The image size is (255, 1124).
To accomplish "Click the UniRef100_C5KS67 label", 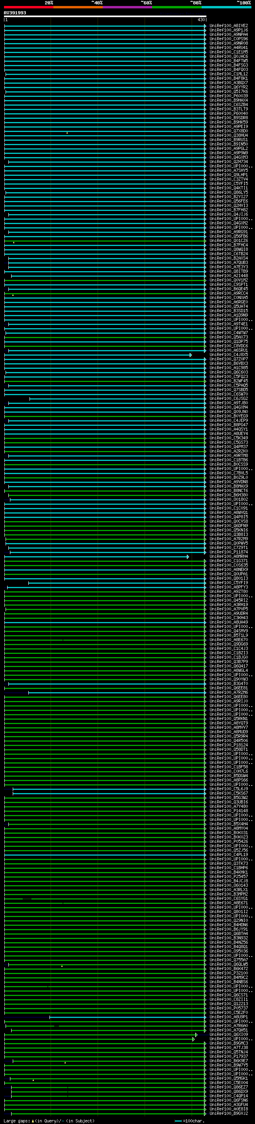I will point(228,793).
